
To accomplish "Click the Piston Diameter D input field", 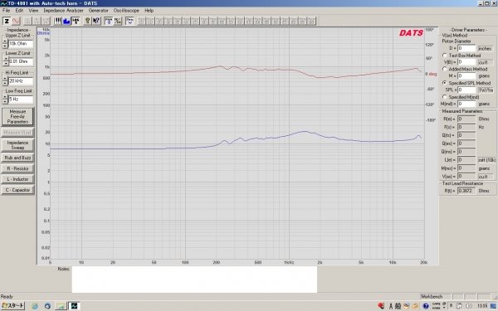I will (466, 48).
